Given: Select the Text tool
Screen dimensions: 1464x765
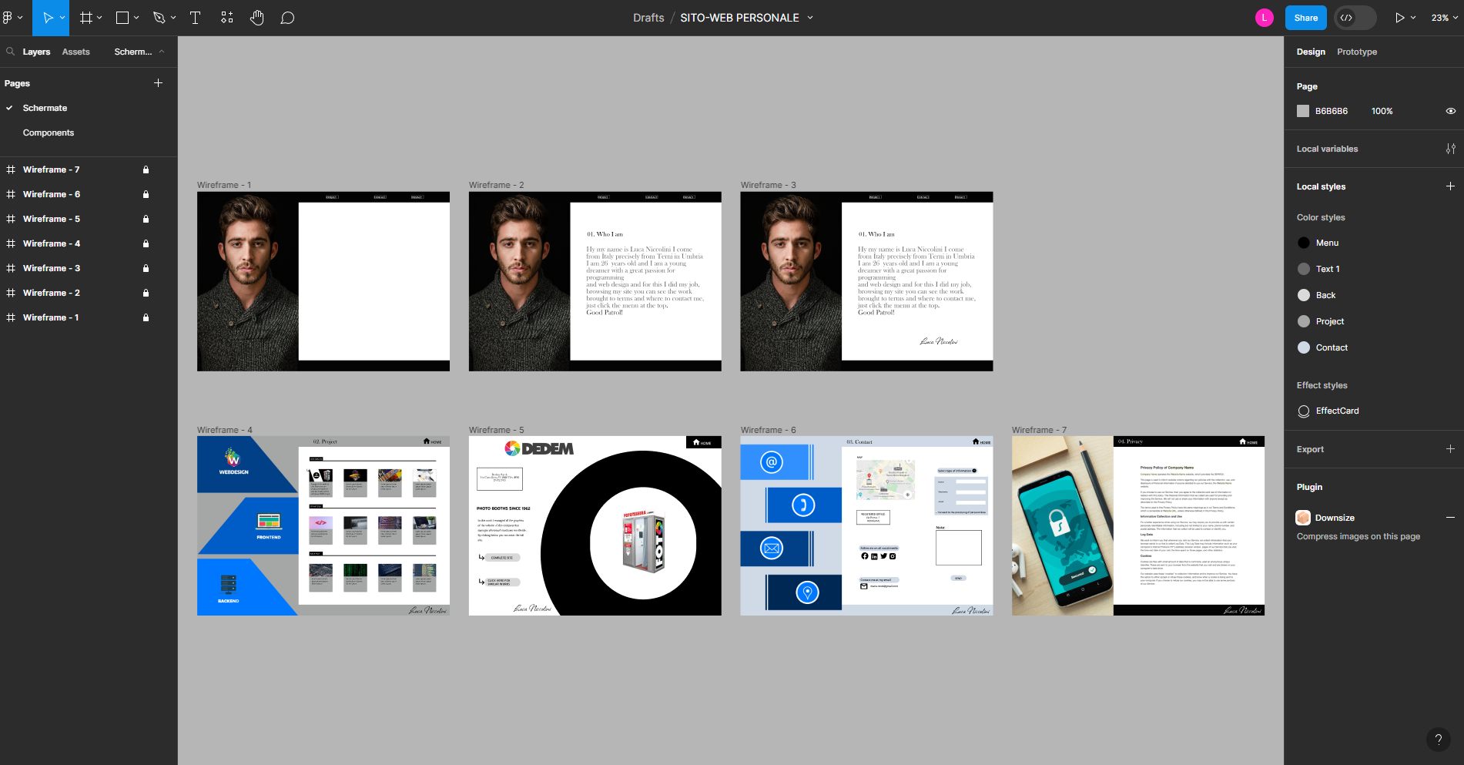Looking at the screenshot, I should click(195, 18).
